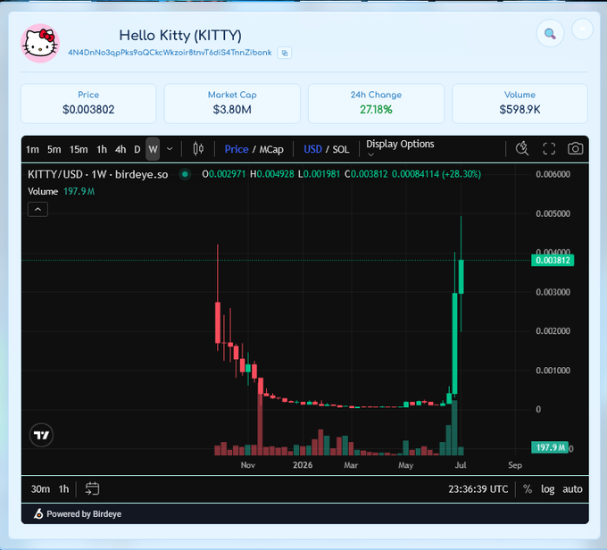Click the 24h Change value 27.18%
The width and height of the screenshot is (607, 550).
coord(376,110)
